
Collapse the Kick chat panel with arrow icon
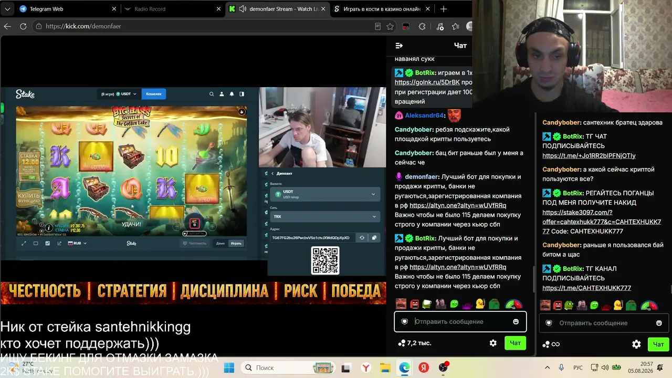point(399,46)
